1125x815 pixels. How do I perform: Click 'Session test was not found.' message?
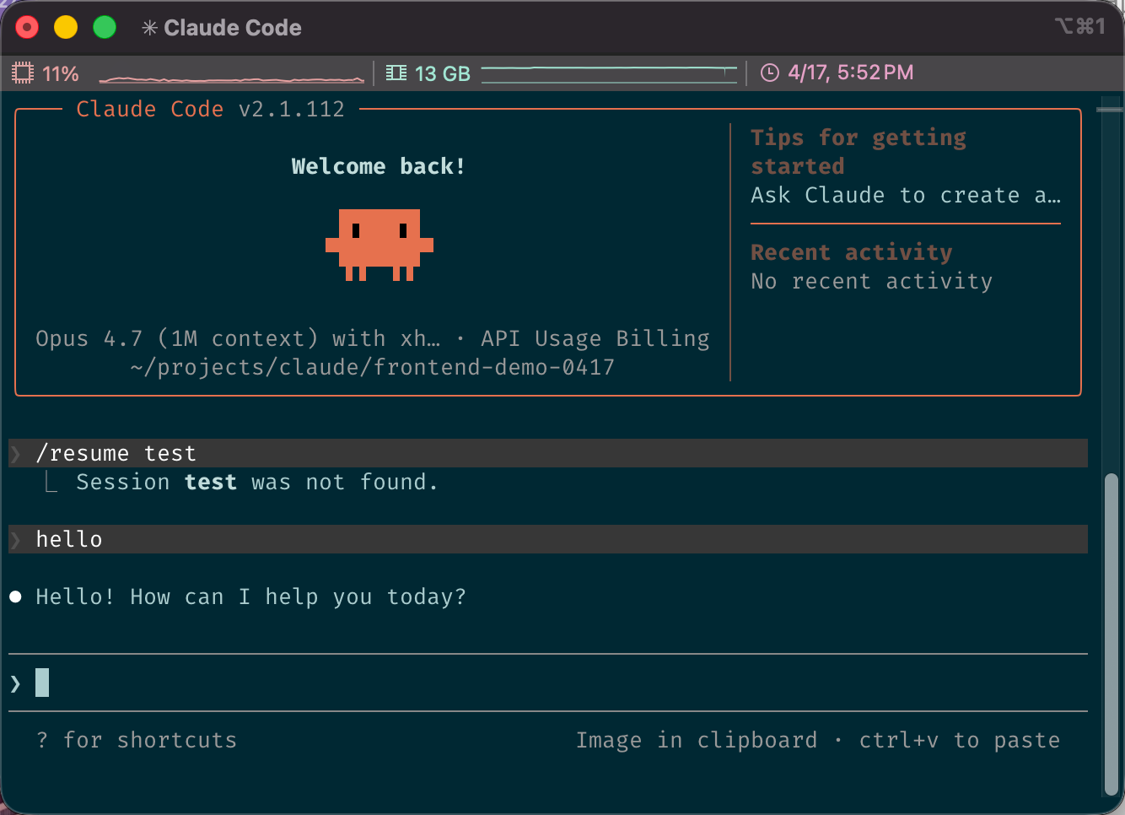(257, 483)
